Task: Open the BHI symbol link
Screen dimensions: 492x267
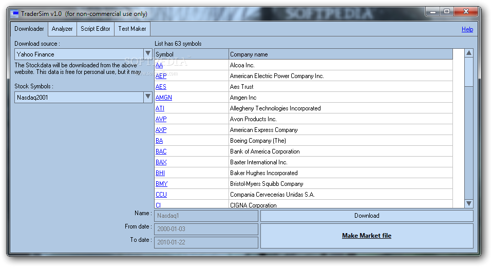Action: [x=160, y=173]
